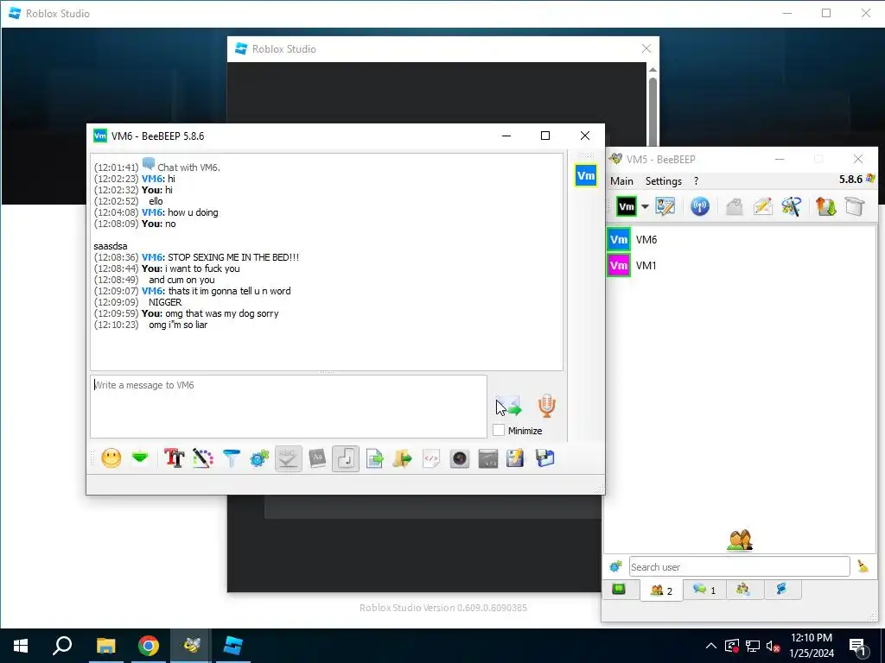
Task: Switch to the chats tab showing 1
Action: coord(704,590)
